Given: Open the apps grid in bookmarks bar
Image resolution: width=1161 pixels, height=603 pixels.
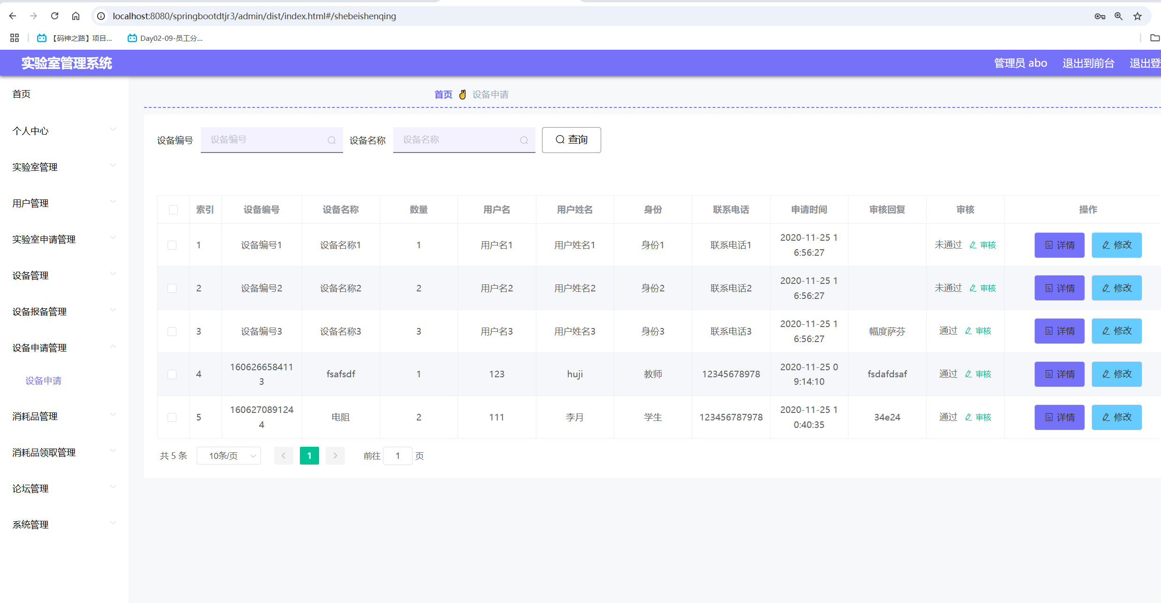Looking at the screenshot, I should 15,38.
